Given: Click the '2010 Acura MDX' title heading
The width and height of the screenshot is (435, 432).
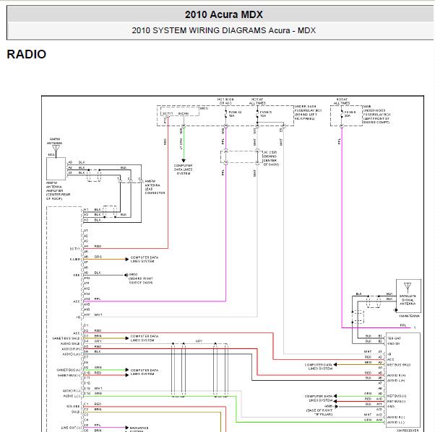Looking at the screenshot, I should coord(223,14).
